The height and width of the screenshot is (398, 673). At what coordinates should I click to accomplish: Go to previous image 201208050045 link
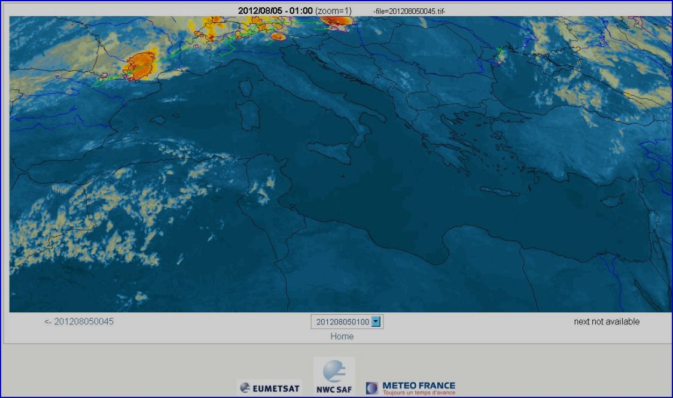[79, 321]
